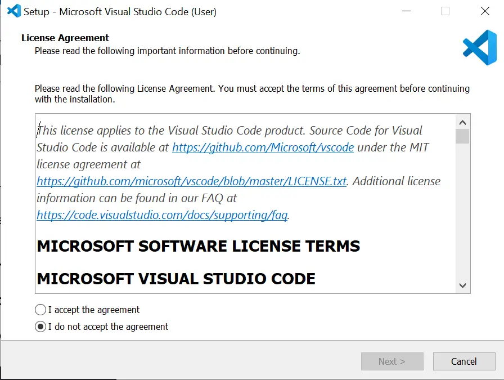
Task: Click the large VS Code logo
Action: click(480, 48)
